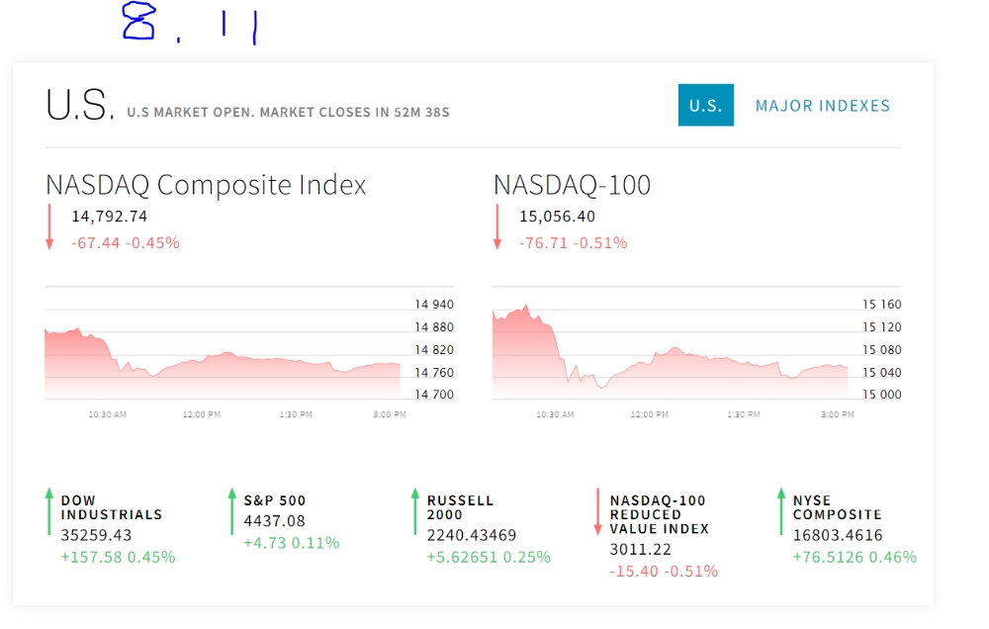
Task: Click the '14 760' axis label
Action: pos(434,373)
